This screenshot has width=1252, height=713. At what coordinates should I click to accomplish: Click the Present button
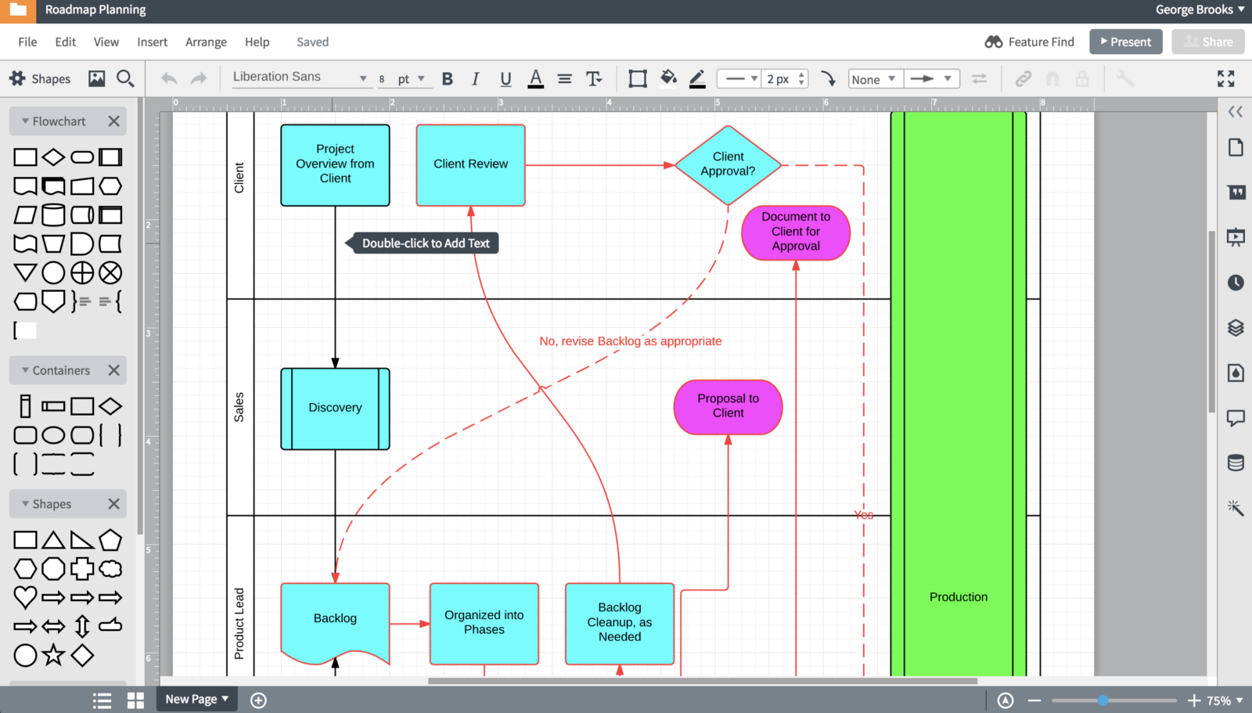point(1125,42)
